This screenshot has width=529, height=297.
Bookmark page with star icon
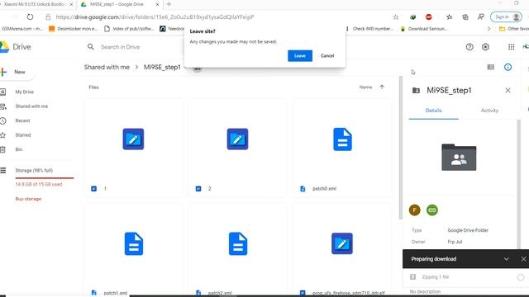396,16
